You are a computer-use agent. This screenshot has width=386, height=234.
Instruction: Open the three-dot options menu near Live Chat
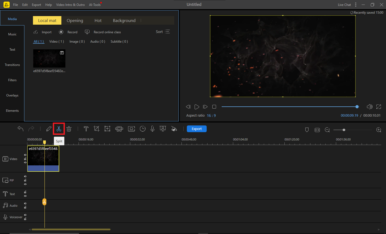point(356,5)
